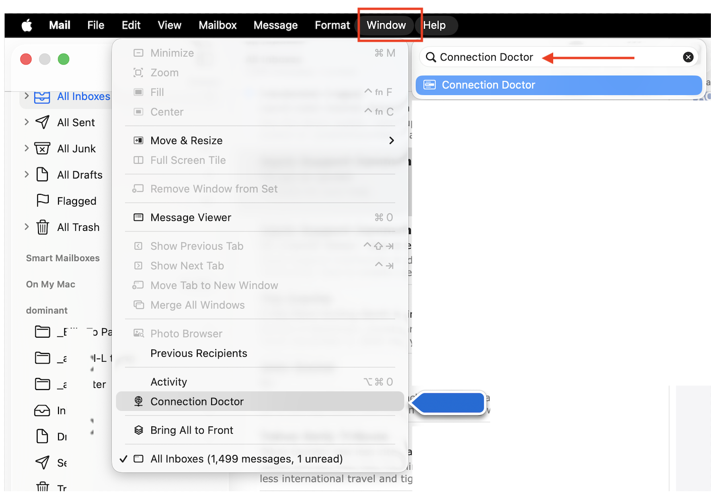
Task: Click the globe icon beside Connection Doctor
Action: coord(138,401)
